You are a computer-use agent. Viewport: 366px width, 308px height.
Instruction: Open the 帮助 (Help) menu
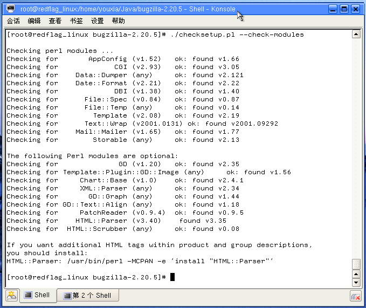point(118,21)
